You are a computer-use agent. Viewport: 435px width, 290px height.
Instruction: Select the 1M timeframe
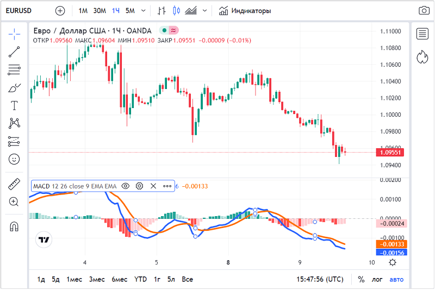tap(83, 11)
